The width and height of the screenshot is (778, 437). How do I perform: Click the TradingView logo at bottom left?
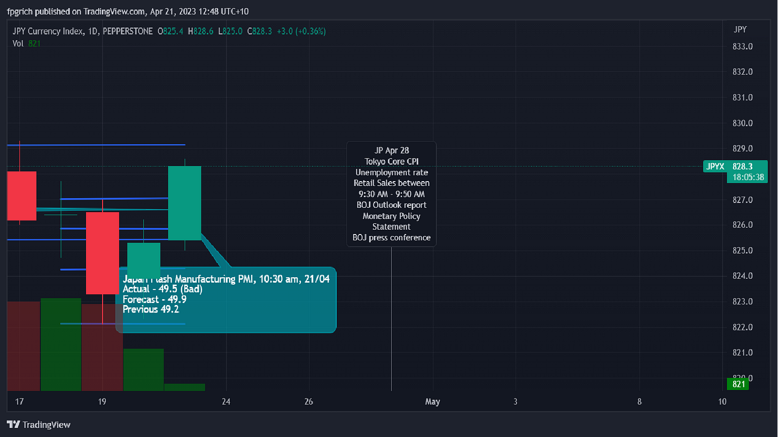coord(38,425)
